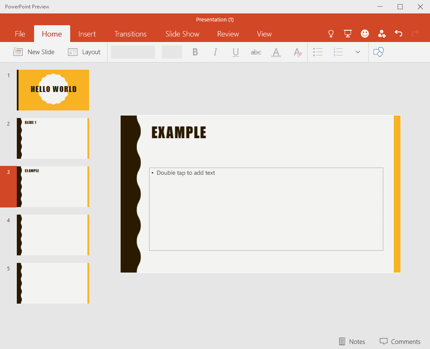The height and width of the screenshot is (349, 430).
Task: Open the Comments pane
Action: tap(400, 341)
